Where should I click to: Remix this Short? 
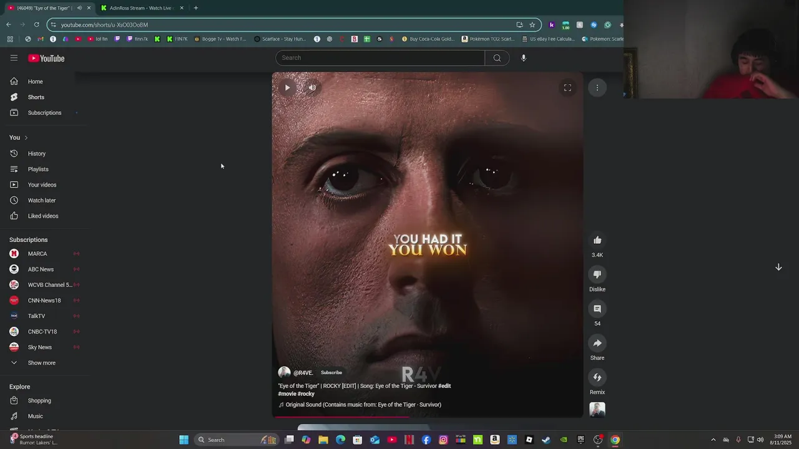click(x=597, y=377)
